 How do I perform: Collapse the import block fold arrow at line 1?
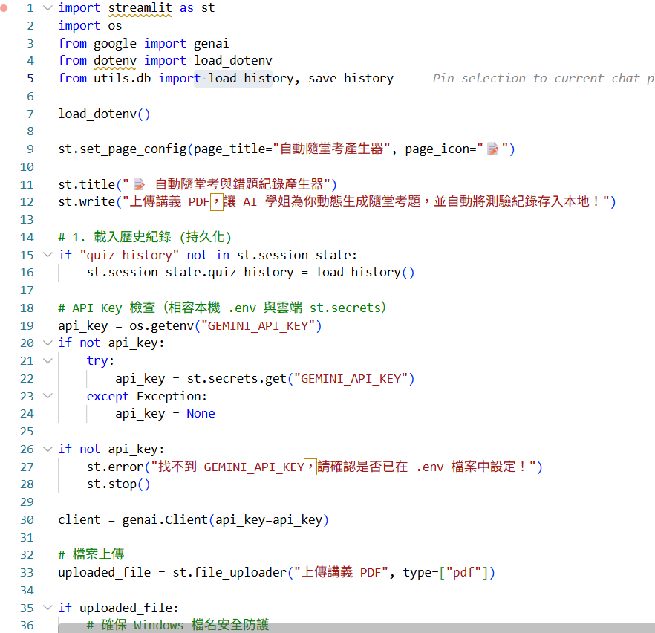(x=48, y=7)
